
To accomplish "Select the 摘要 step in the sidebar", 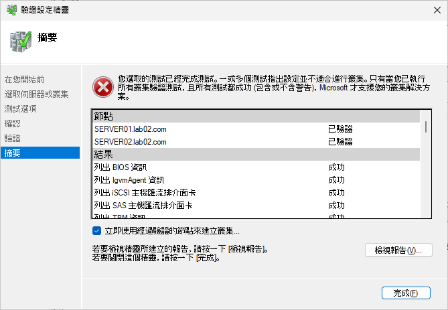I will point(40,153).
